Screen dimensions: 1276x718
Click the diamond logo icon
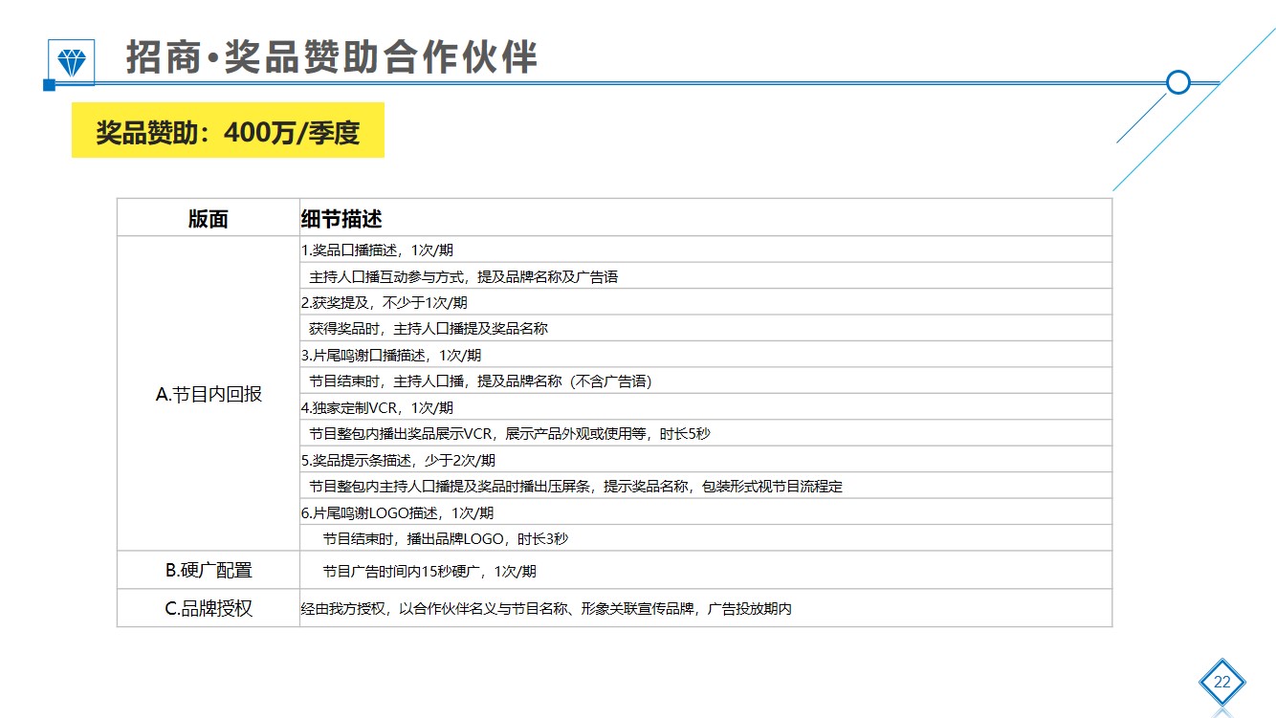(72, 62)
